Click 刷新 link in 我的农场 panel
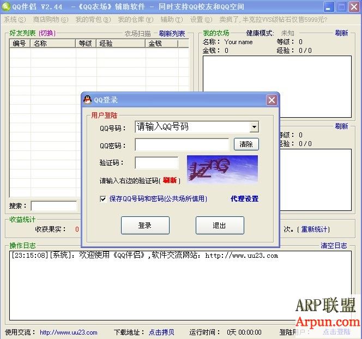 [x=341, y=33]
